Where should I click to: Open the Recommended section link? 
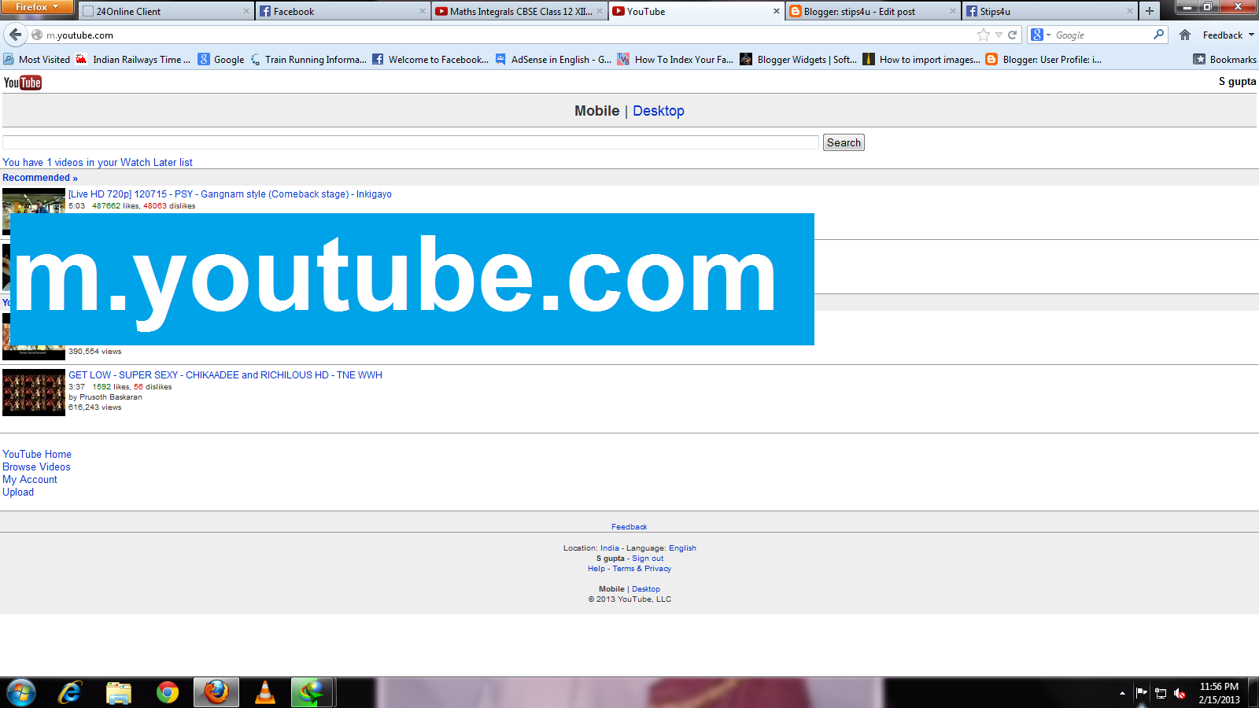pos(40,178)
